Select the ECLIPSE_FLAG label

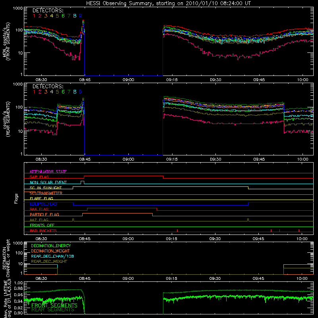(43, 204)
